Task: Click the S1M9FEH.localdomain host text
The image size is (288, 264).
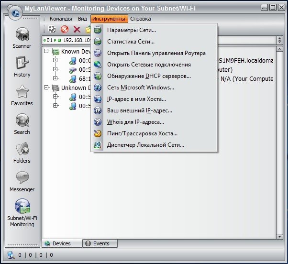Action: 245,61
